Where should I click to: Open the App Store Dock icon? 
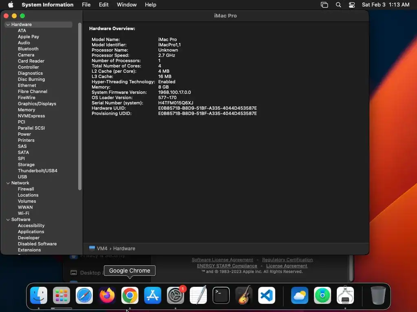click(x=153, y=295)
